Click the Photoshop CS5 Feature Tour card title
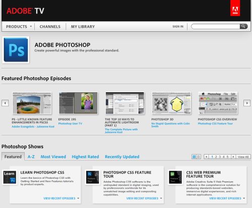 pos(128,174)
